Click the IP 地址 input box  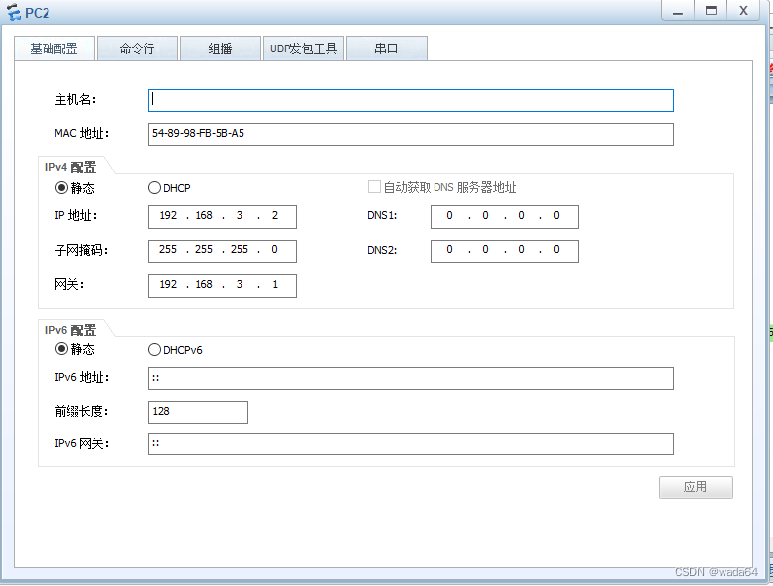point(222,217)
